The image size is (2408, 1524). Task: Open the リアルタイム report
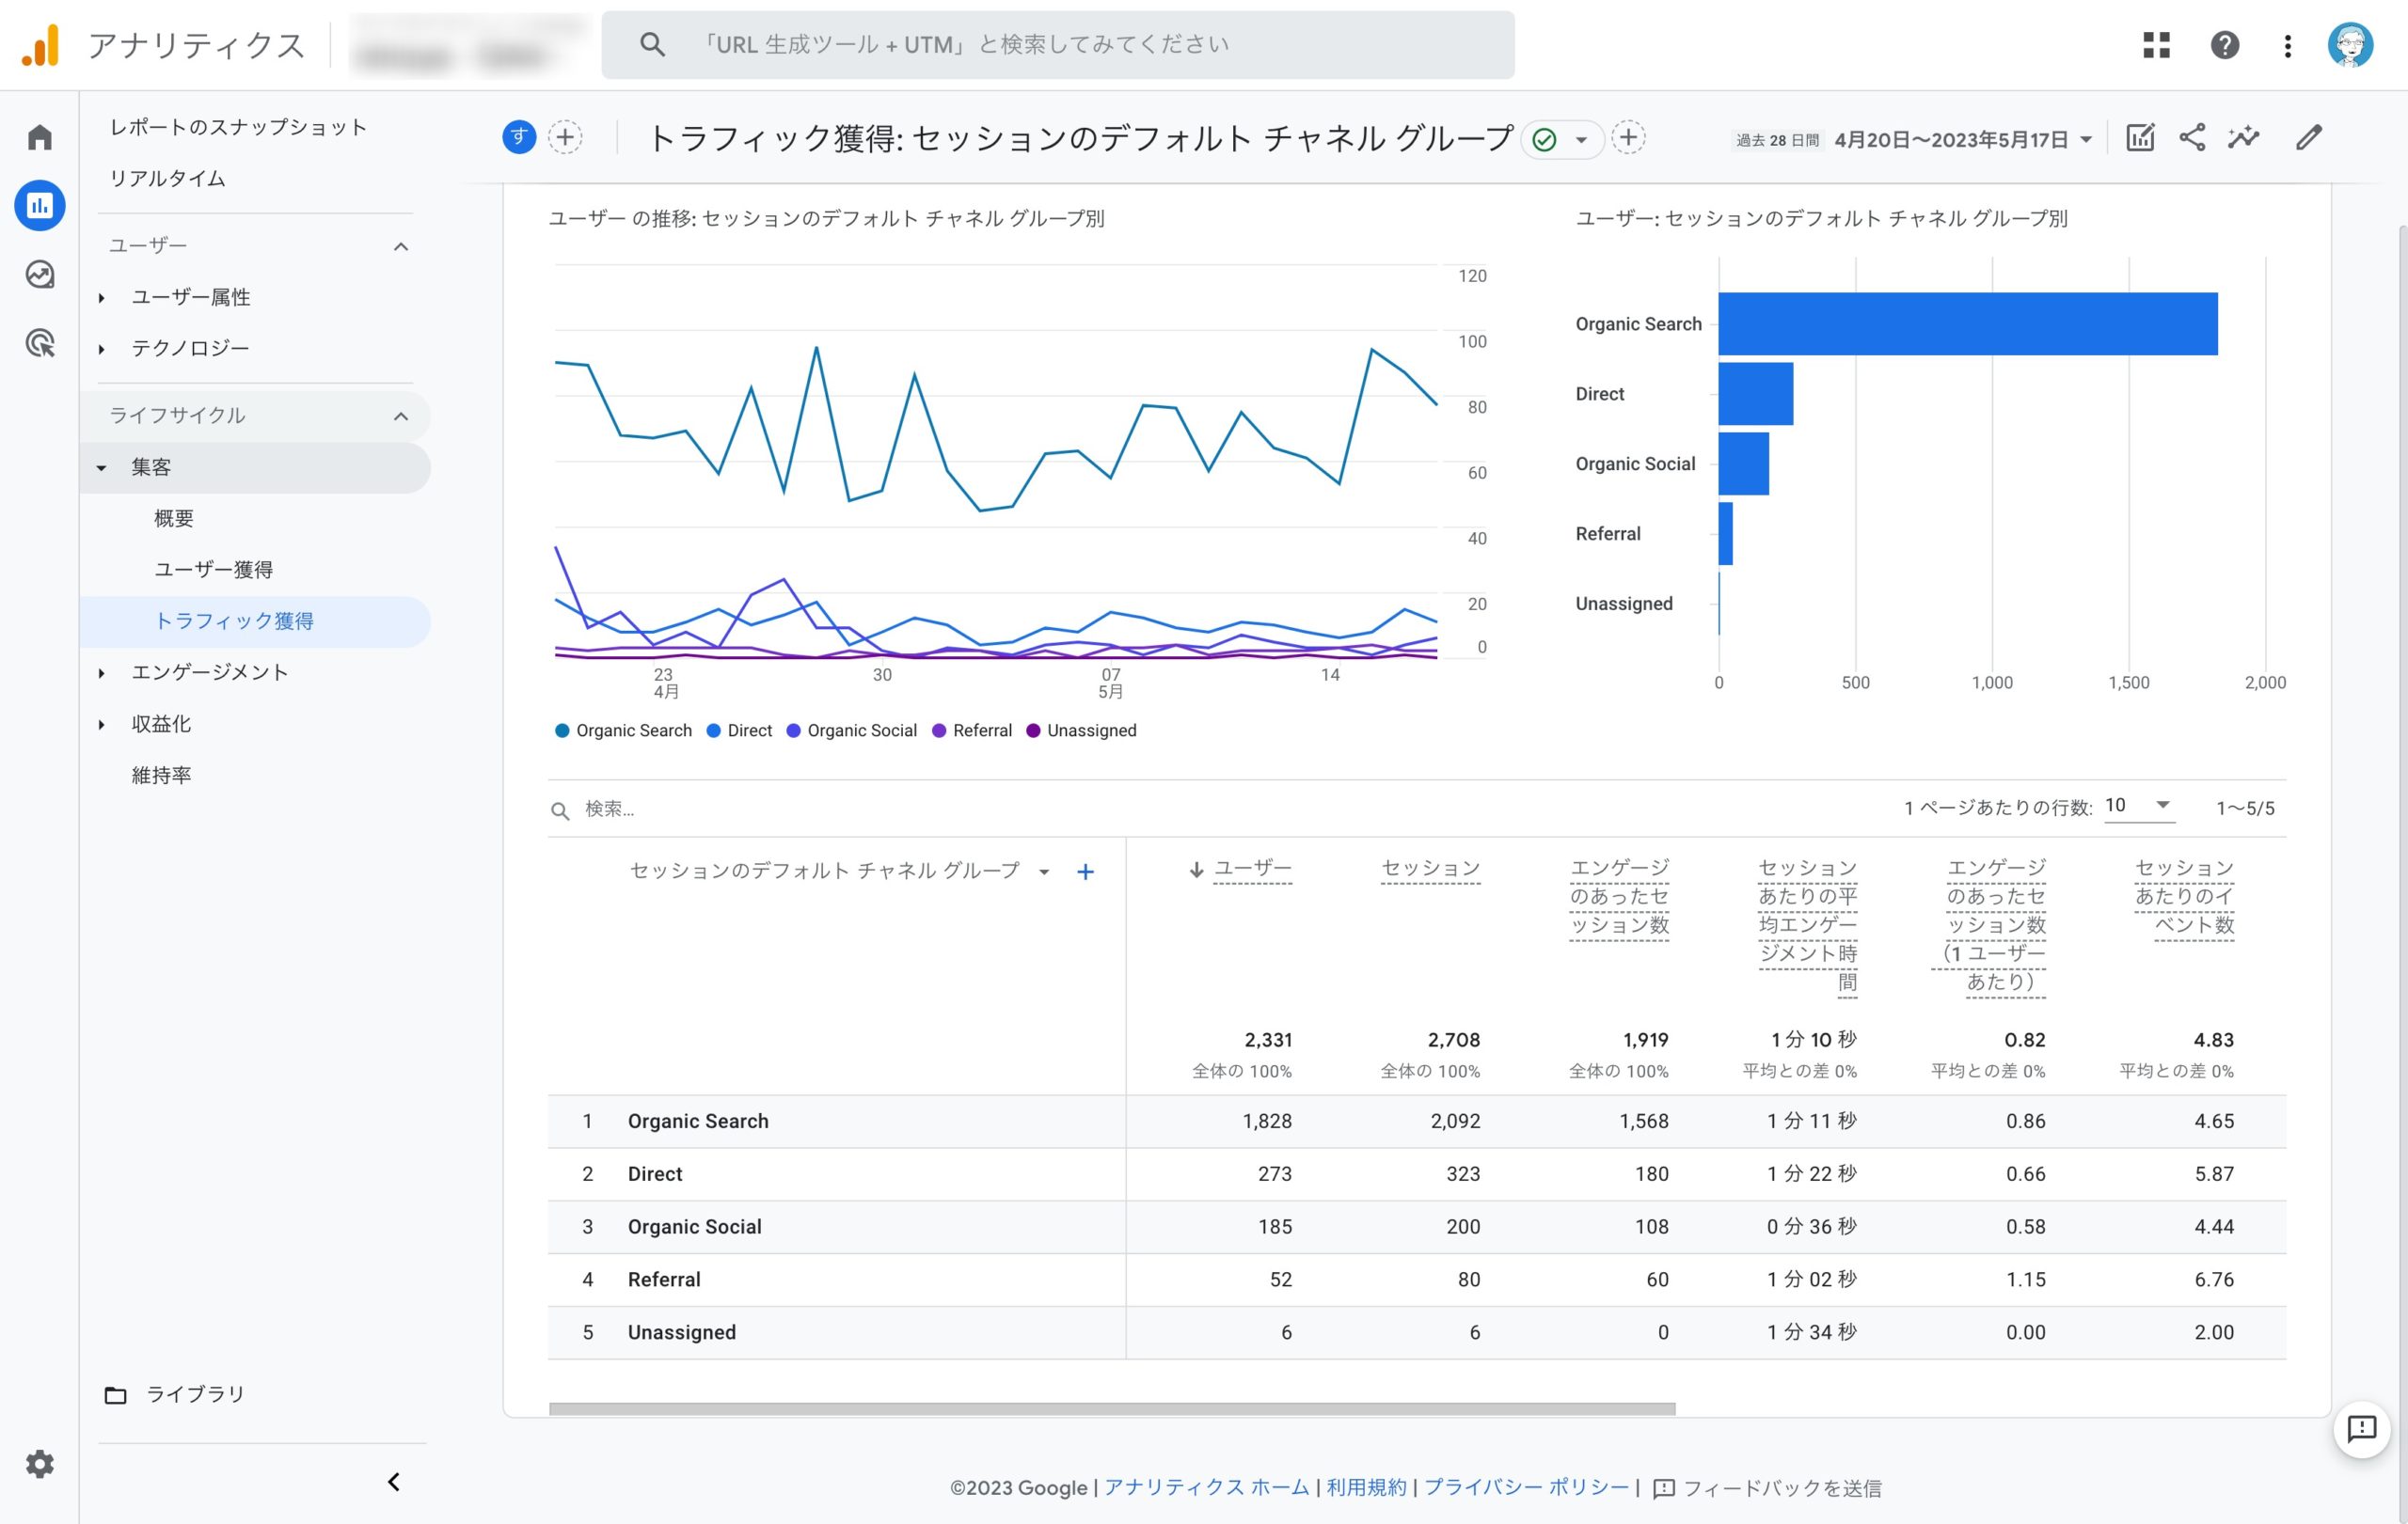point(167,179)
